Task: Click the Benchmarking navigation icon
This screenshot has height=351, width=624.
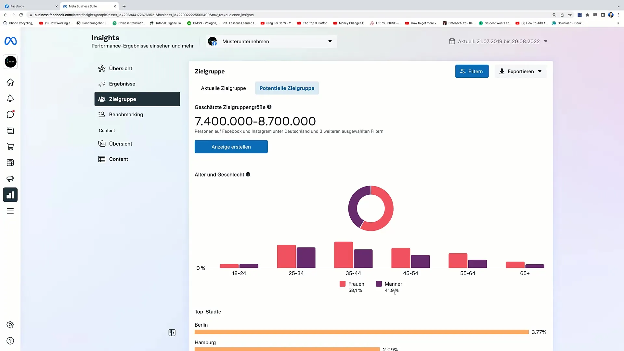Action: pos(102,114)
